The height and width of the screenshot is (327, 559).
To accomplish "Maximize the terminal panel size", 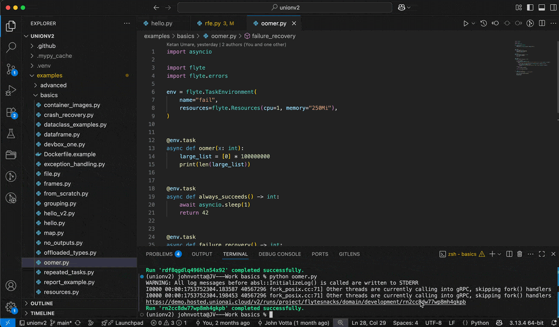I will (542, 254).
